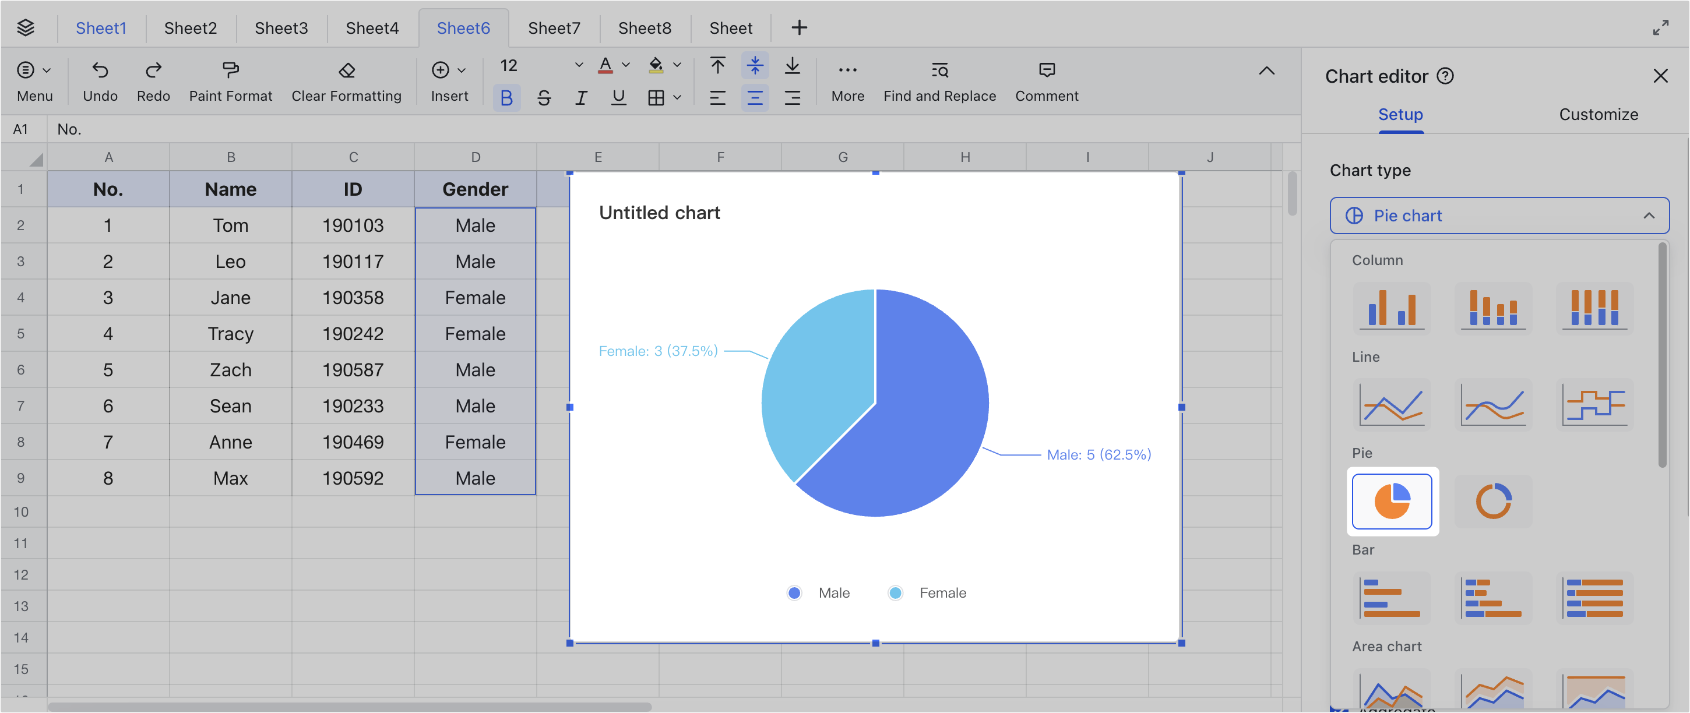This screenshot has height=713, width=1690.
Task: Select the smooth line chart type
Action: [x=1494, y=404]
